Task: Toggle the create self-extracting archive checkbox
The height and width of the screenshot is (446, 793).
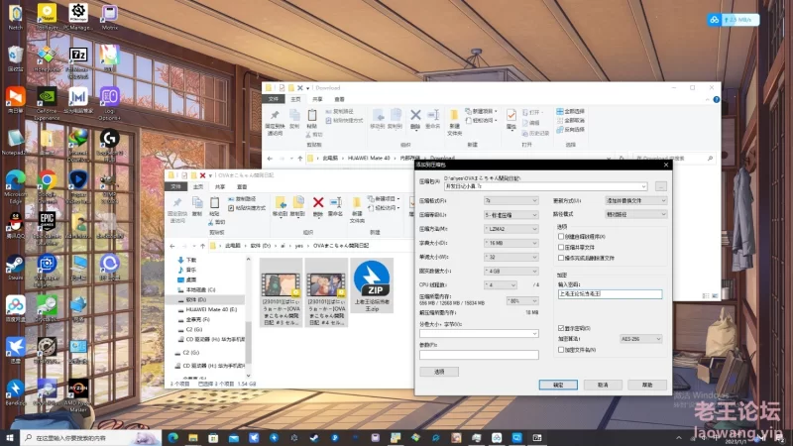Action: [x=561, y=236]
